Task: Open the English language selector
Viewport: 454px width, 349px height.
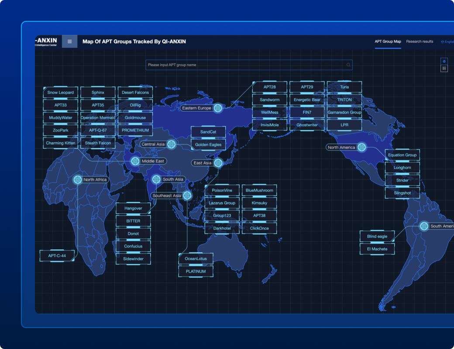Action: pyautogui.click(x=447, y=42)
